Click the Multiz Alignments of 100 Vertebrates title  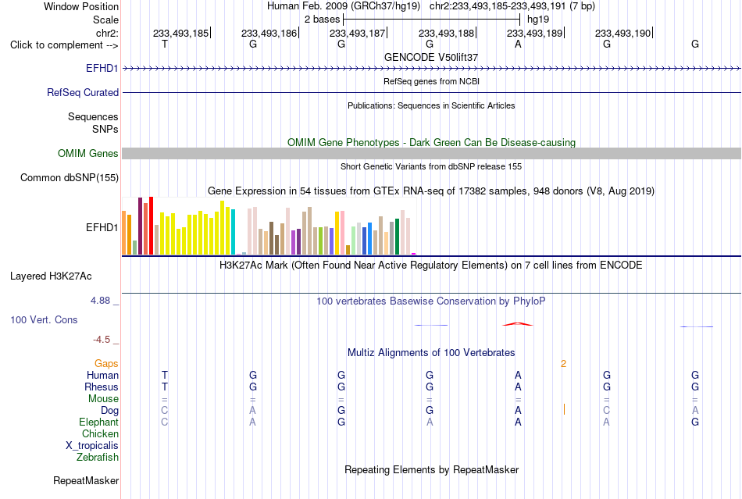[x=431, y=352]
